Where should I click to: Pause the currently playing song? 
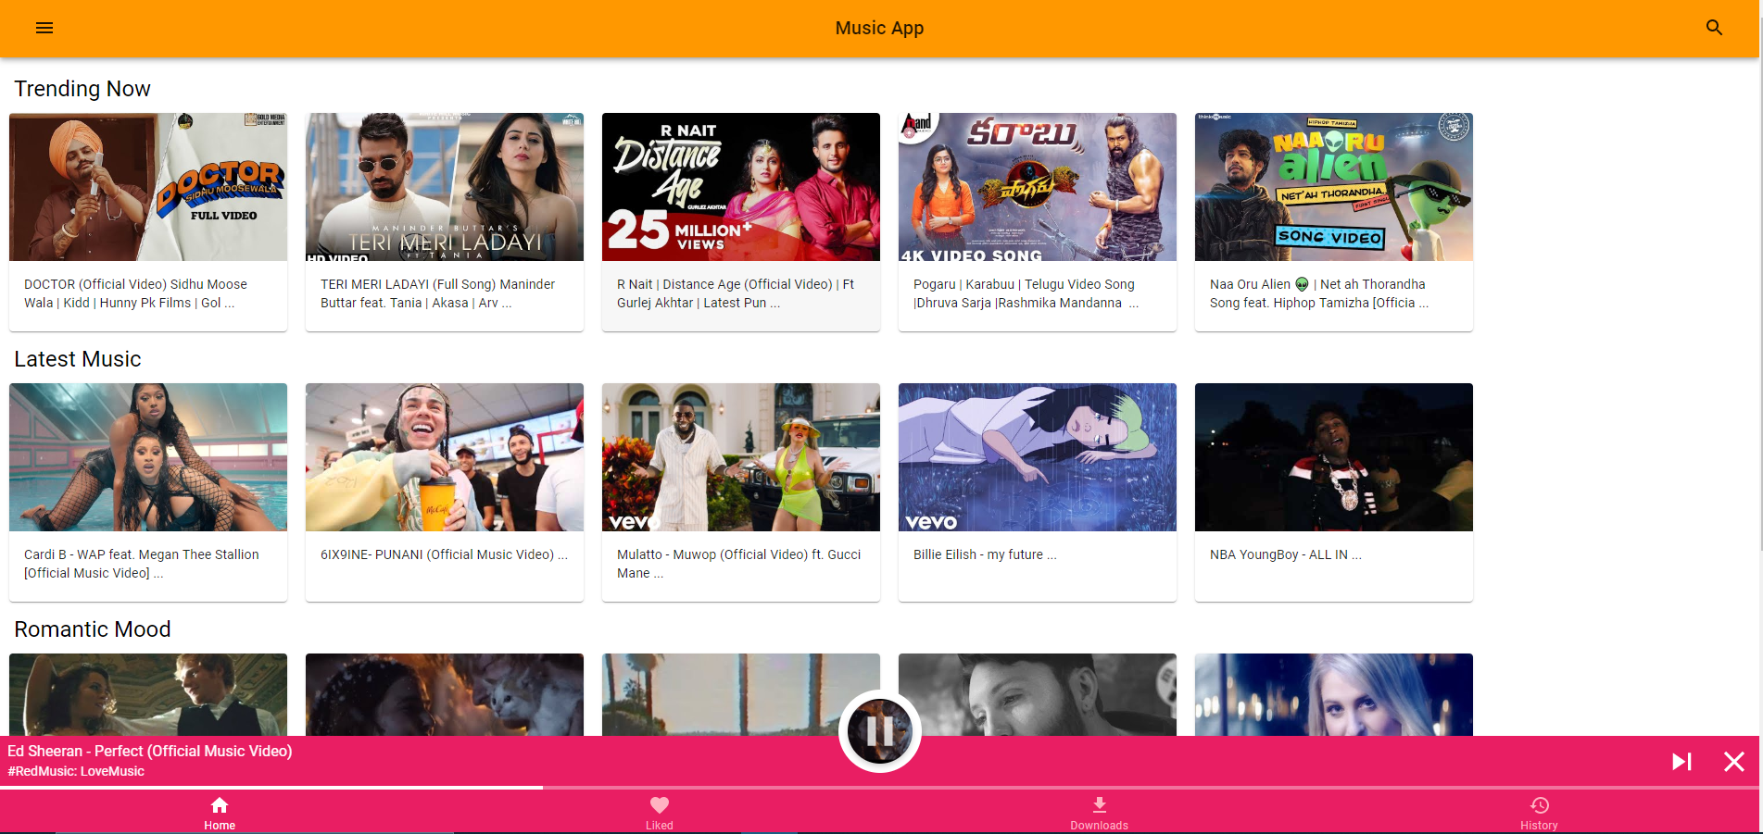pos(879,731)
